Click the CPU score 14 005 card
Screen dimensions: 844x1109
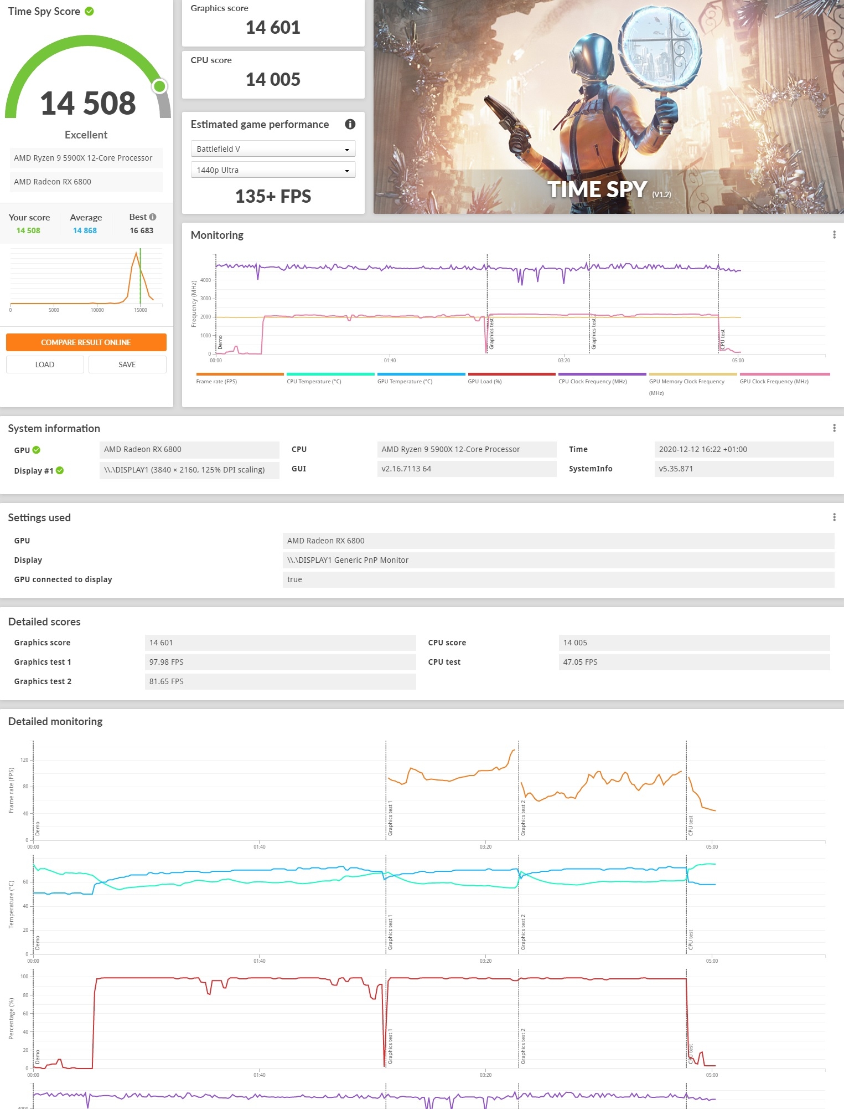click(273, 75)
